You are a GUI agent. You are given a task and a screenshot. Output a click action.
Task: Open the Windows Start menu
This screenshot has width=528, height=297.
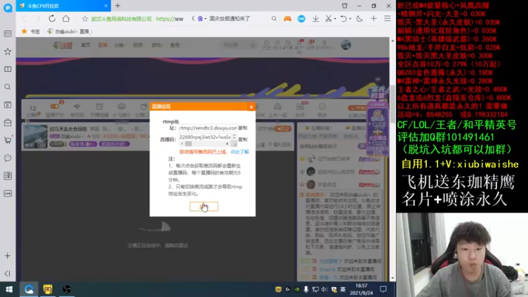9,289
